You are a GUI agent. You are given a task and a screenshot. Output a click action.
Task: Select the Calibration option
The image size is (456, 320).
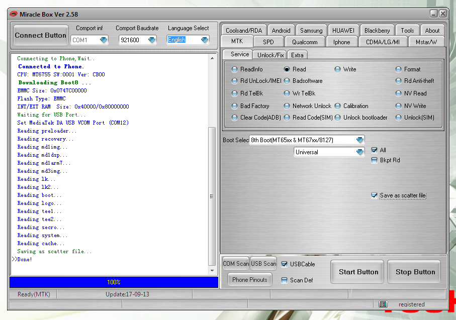point(351,106)
